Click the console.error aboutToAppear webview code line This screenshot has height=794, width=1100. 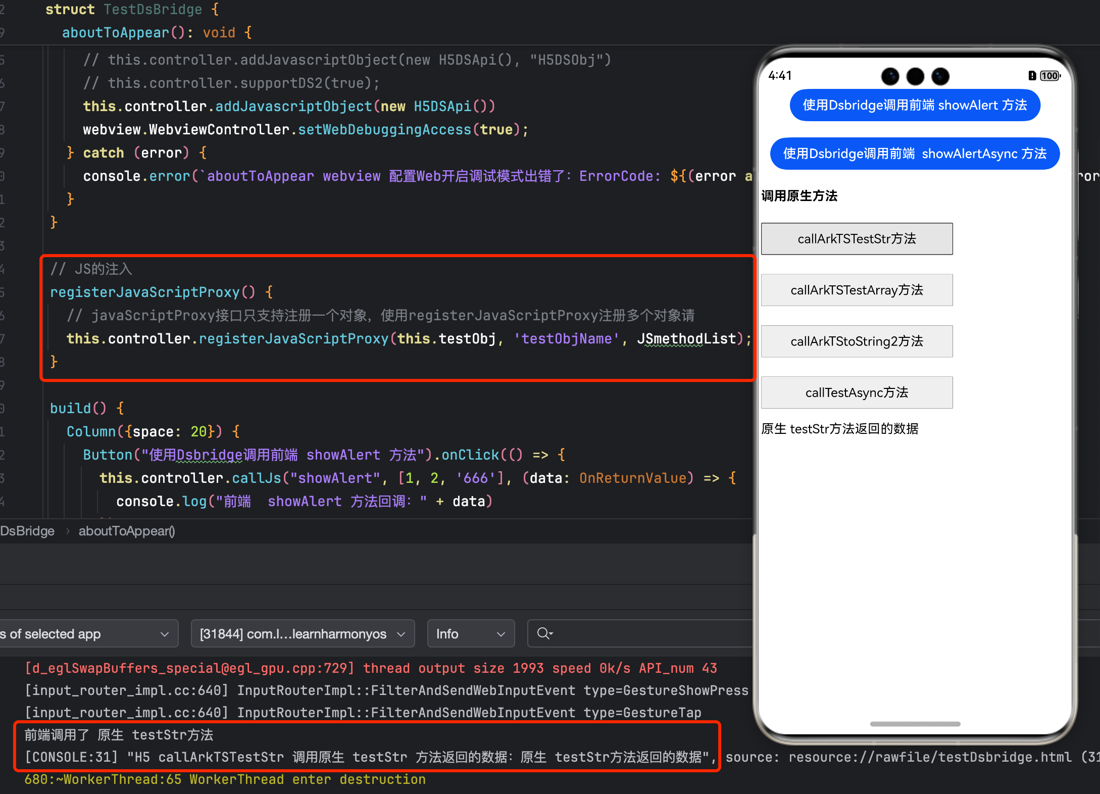[x=418, y=176]
